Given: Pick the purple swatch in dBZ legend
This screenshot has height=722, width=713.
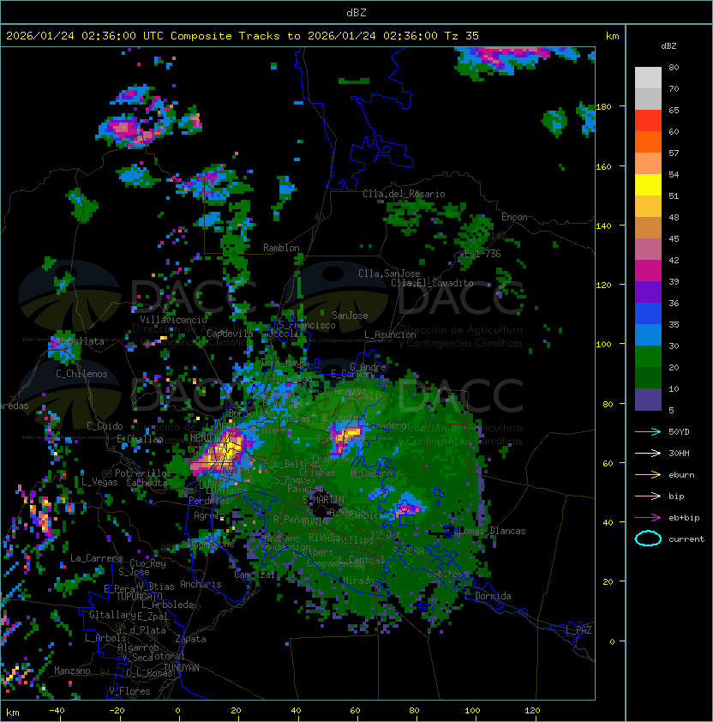Looking at the screenshot, I should [648, 292].
